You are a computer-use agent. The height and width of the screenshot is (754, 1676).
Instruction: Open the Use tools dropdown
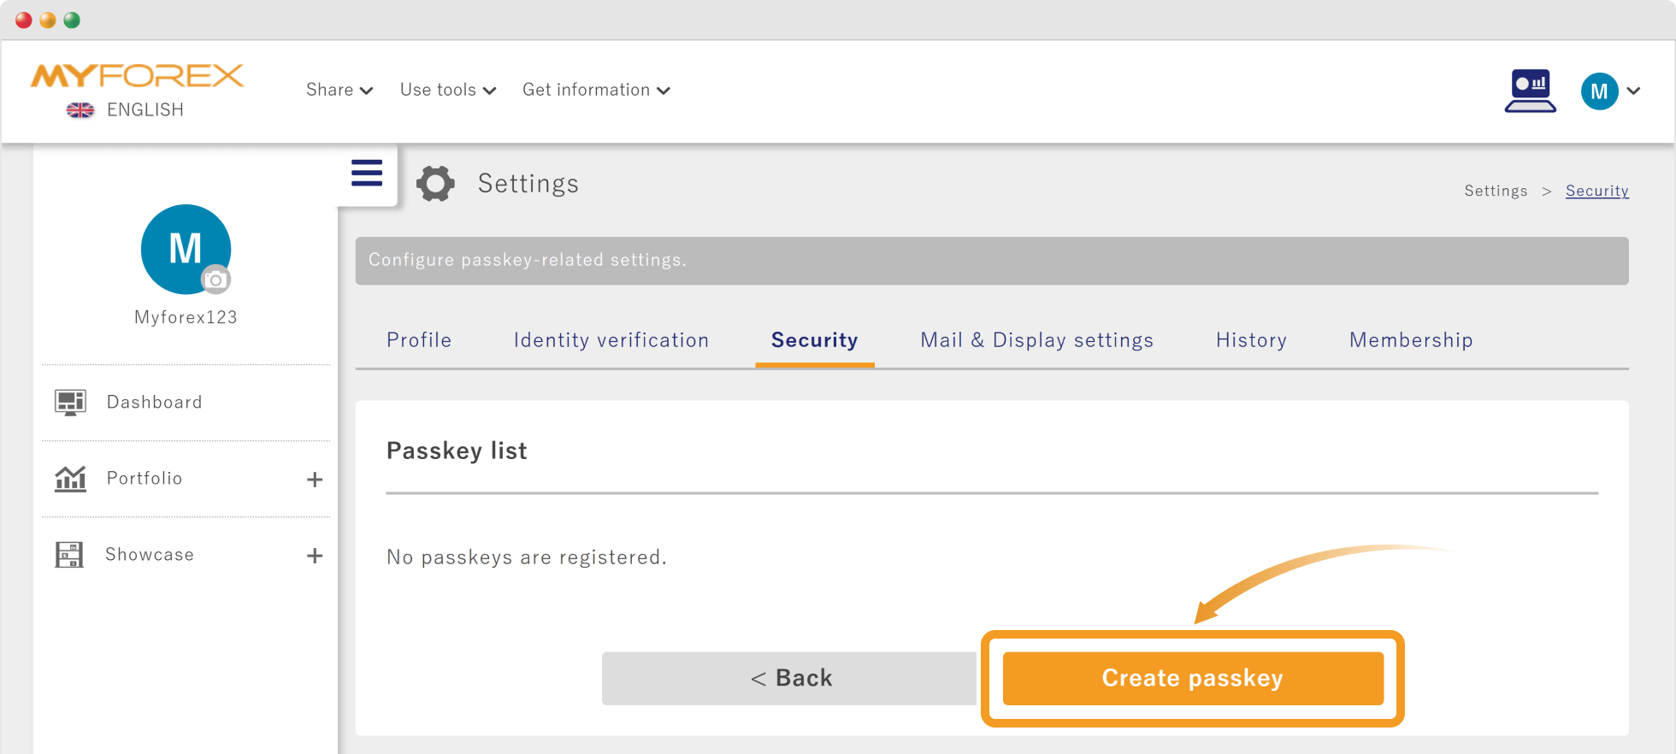click(x=447, y=90)
